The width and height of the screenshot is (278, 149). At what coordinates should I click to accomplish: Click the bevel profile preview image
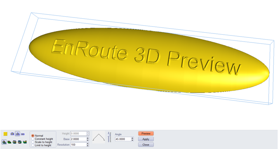click(x=99, y=137)
